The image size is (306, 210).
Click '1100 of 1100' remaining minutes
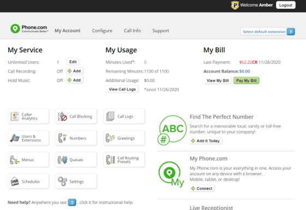[x=157, y=71]
